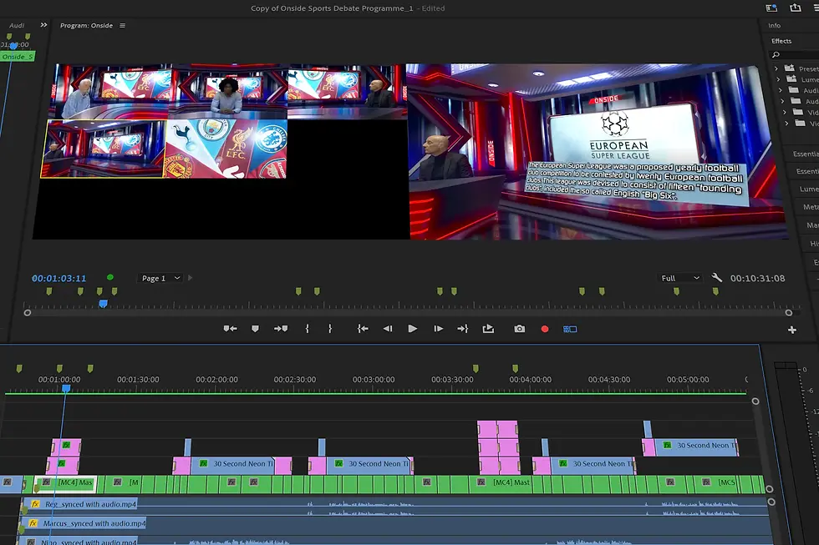Click the left zoom handle under Program ruler
This screenshot has width=819, height=545.
tap(27, 313)
